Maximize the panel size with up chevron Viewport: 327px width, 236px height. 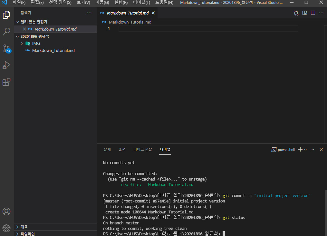click(x=313, y=150)
